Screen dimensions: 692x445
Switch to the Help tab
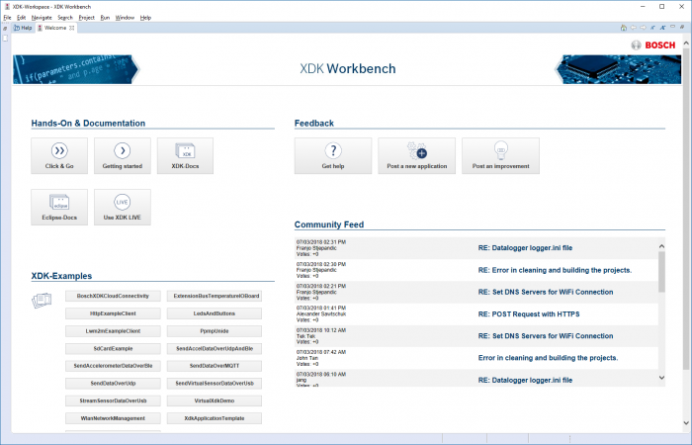tap(23, 28)
